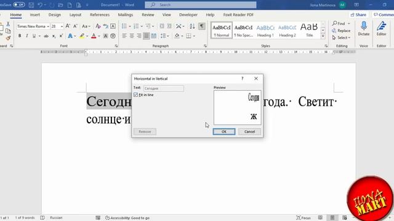Image resolution: width=394 pixels, height=221 pixels.
Task: Expand the font name dropdown
Action: pos(48,26)
